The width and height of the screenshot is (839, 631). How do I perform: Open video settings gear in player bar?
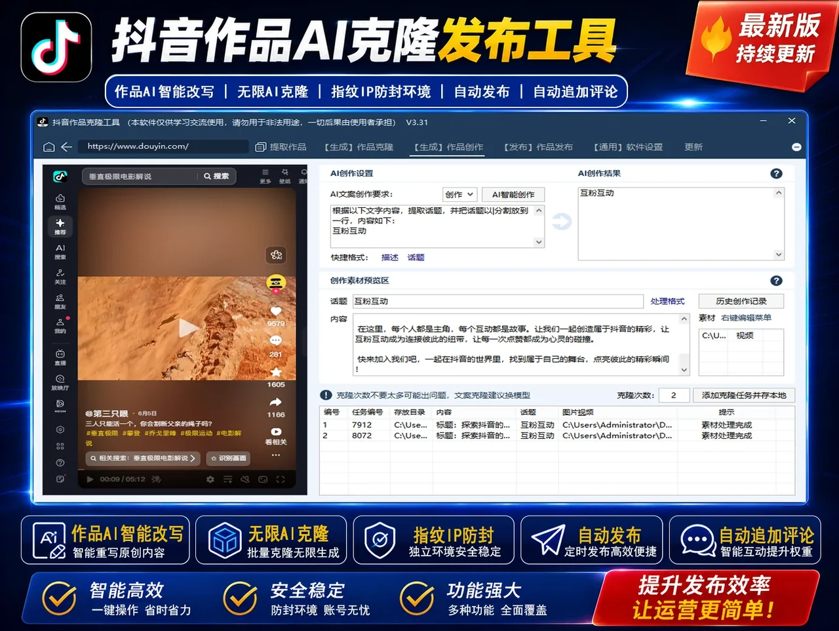pyautogui.click(x=210, y=479)
